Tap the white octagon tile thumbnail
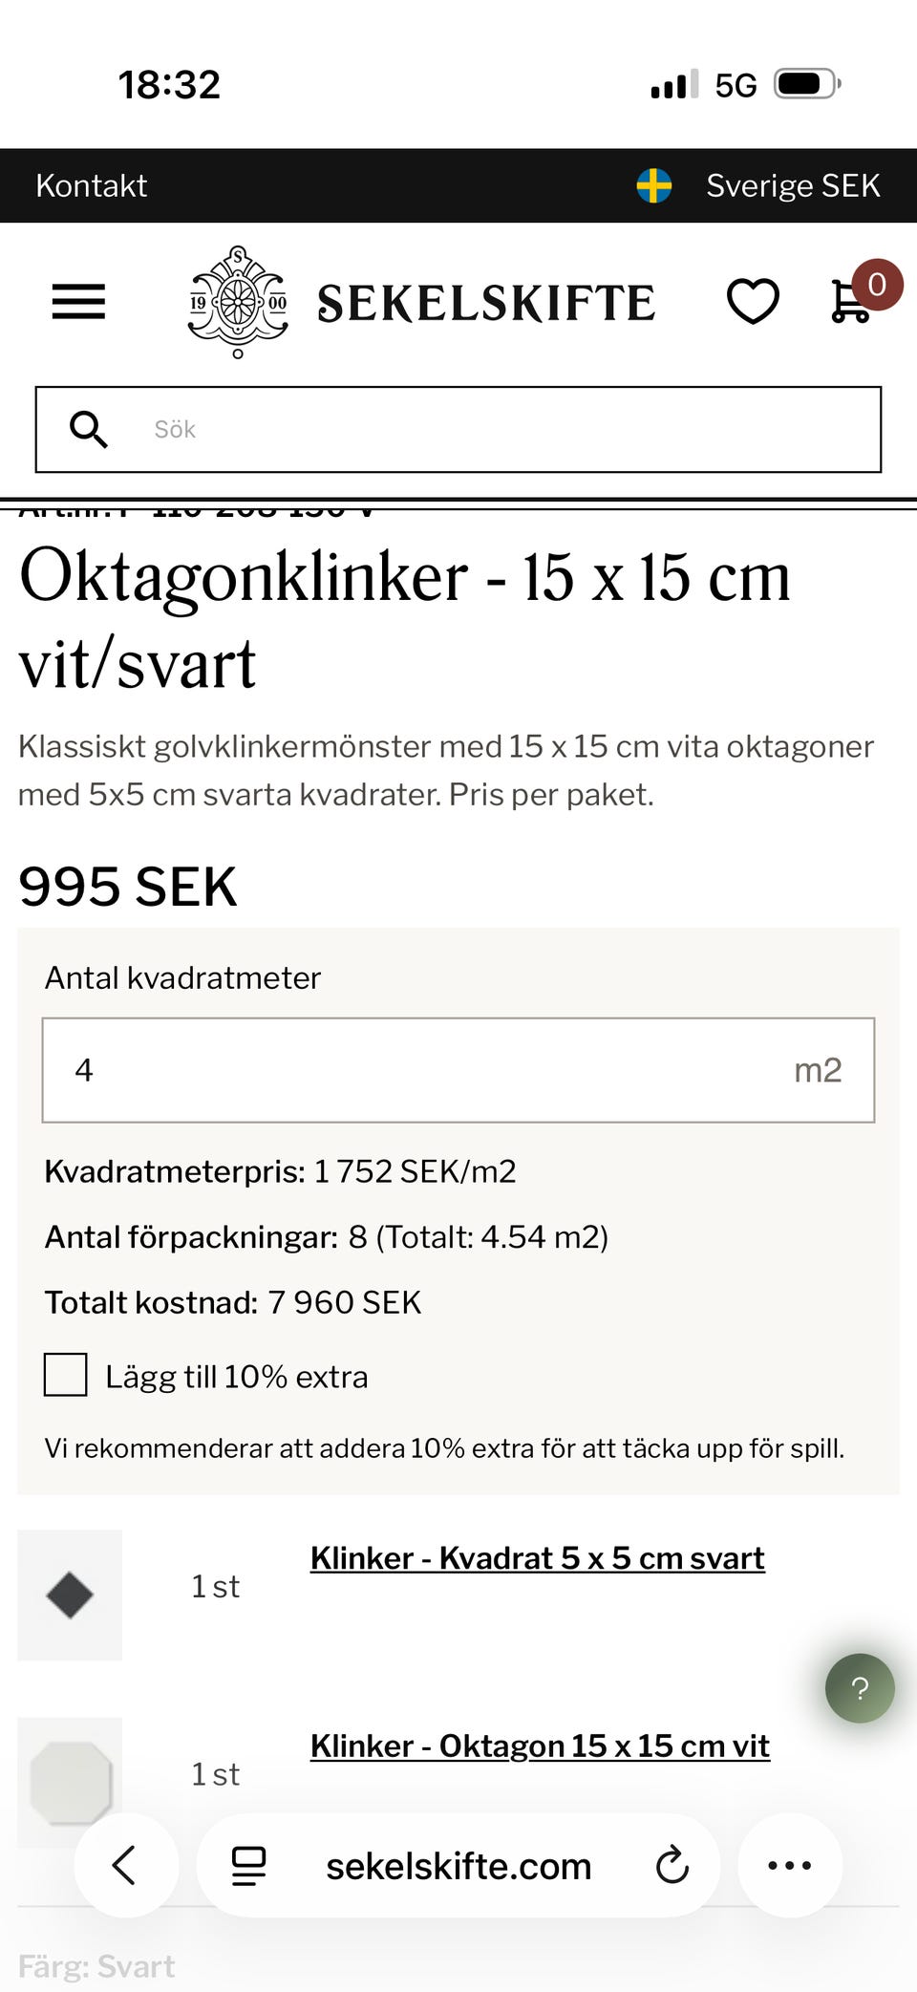Screen dimensions: 917x1992 [x=70, y=1782]
